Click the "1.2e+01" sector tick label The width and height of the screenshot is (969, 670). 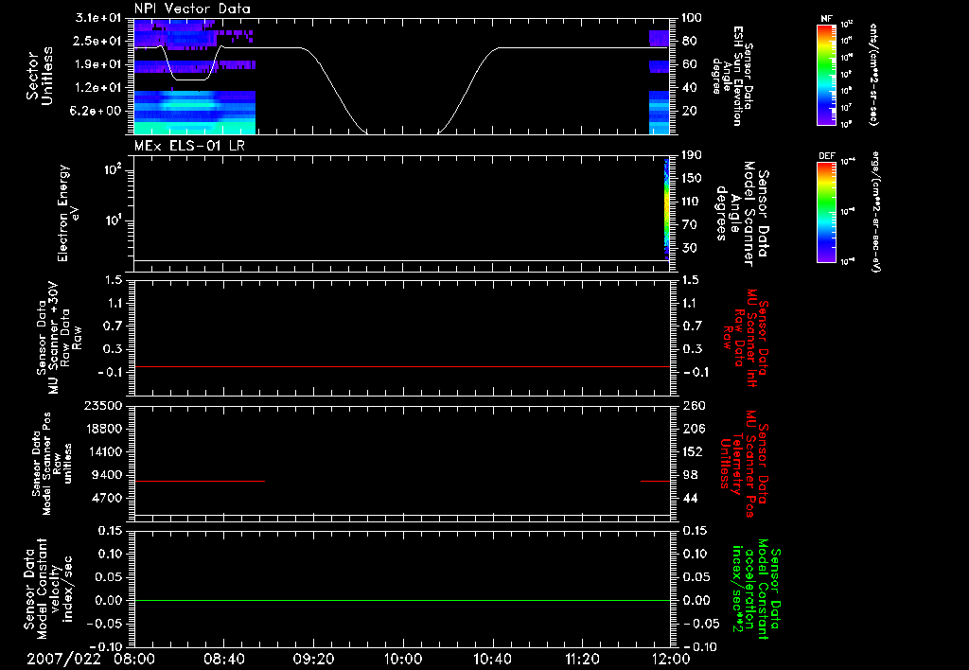(98, 88)
